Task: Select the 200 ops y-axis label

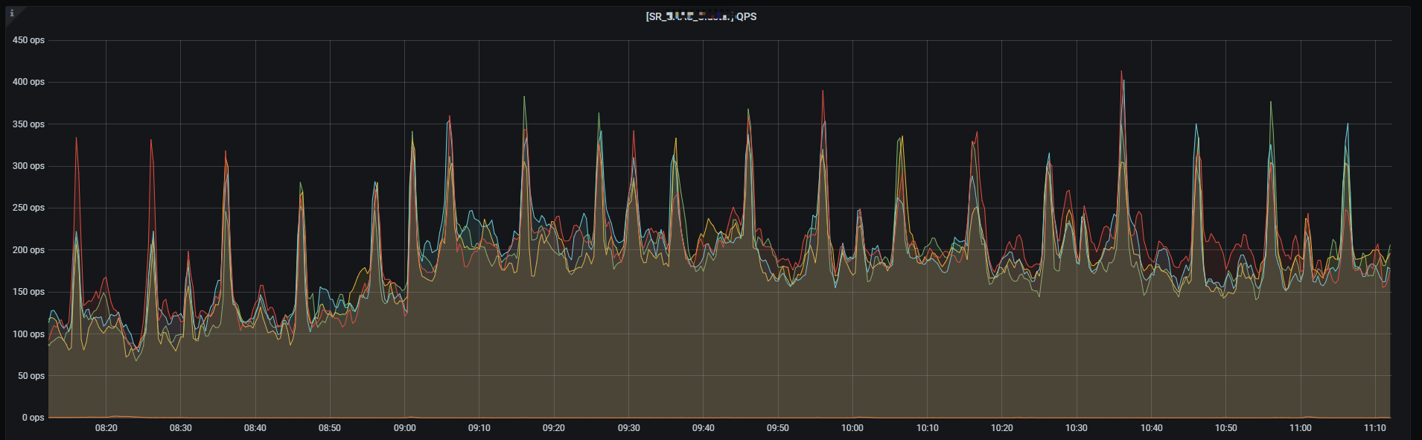Action: [x=28, y=250]
